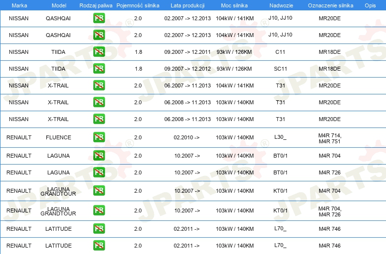Click fuel icon in LAGUNA BT0/1 M4R 726 row
The height and width of the screenshot is (254, 386).
[99, 172]
